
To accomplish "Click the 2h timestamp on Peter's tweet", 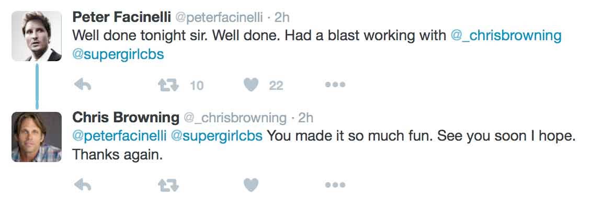I will click(282, 17).
